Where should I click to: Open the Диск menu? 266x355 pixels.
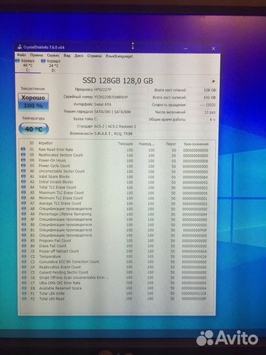click(79, 56)
